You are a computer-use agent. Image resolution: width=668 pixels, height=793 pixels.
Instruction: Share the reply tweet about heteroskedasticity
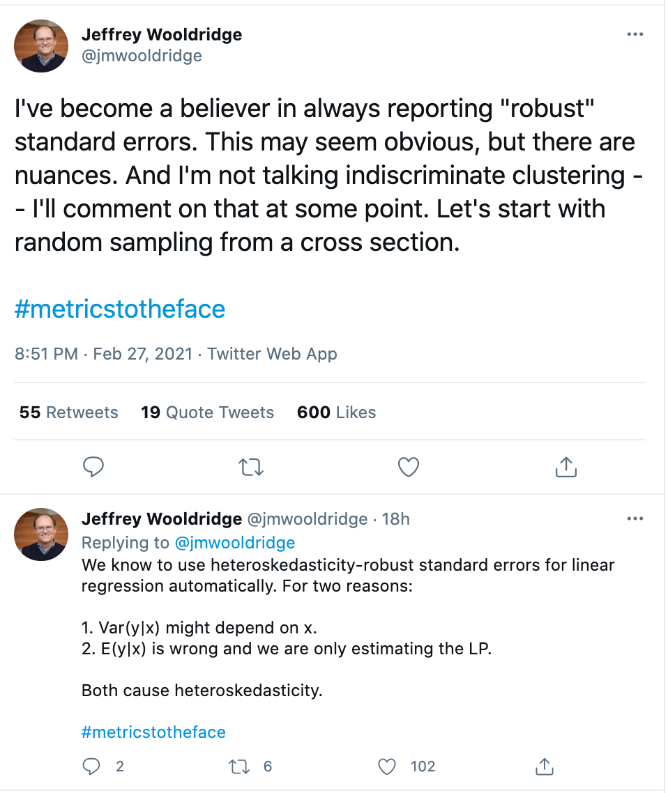click(x=545, y=767)
